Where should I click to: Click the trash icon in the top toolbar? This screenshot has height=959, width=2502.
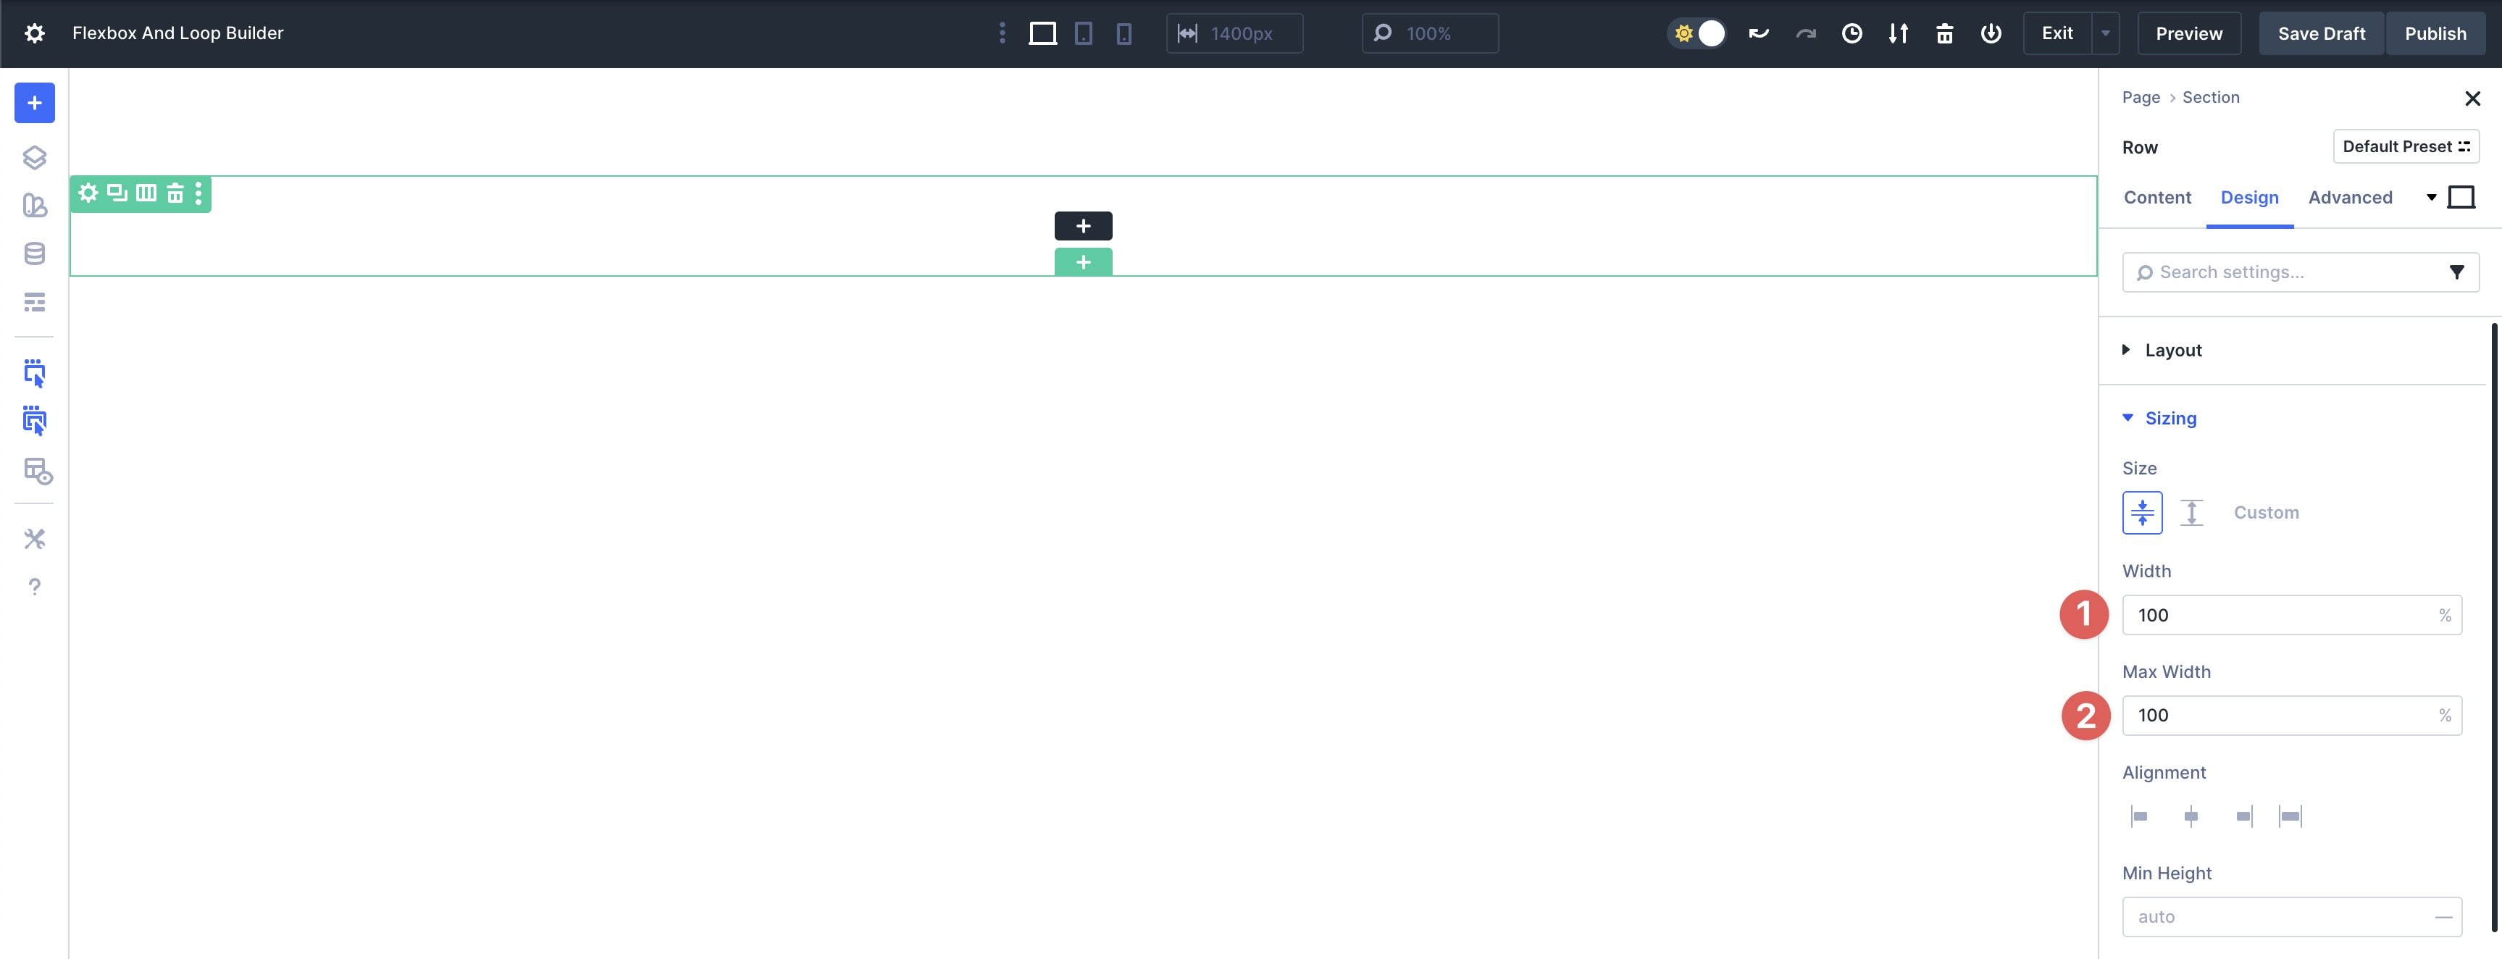(1944, 33)
